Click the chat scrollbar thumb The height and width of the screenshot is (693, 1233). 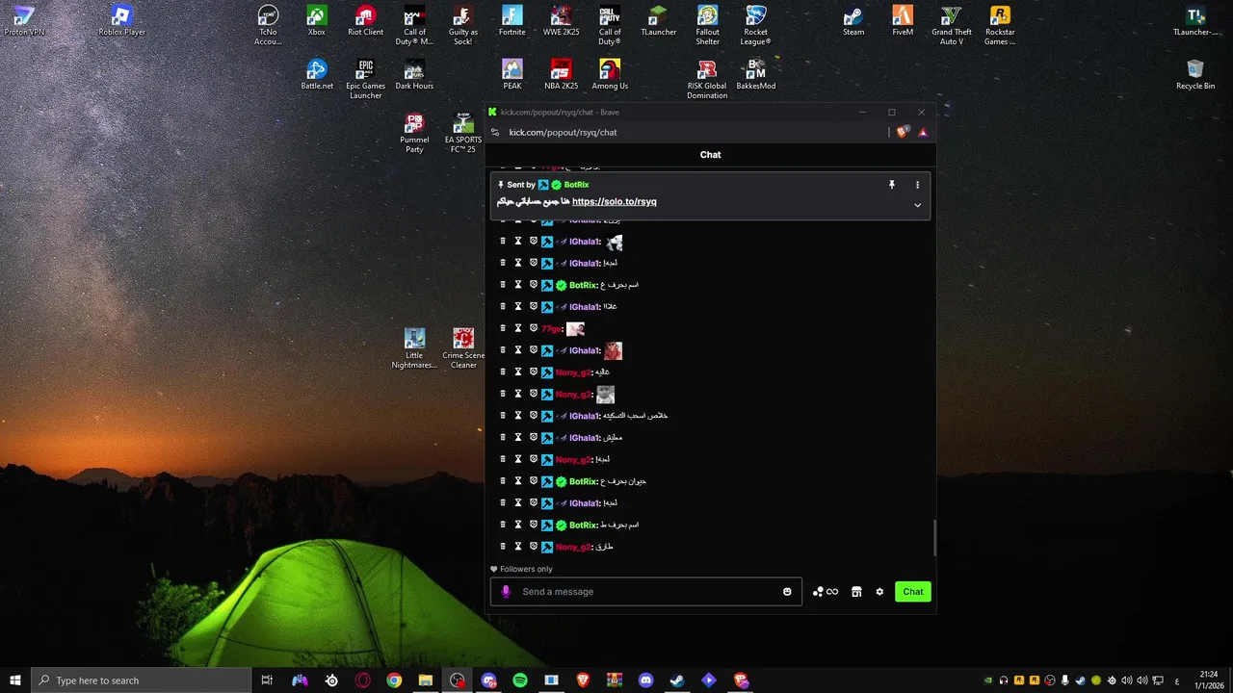click(934, 538)
